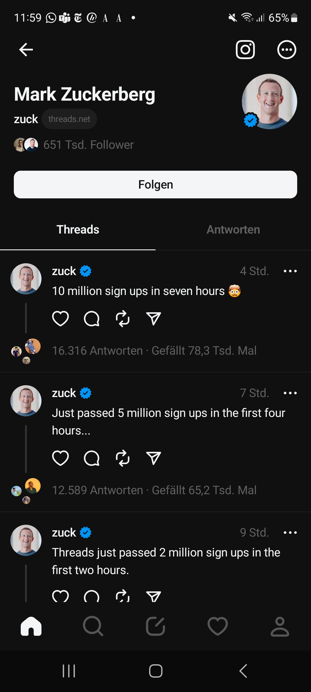The image size is (311, 692).
Task: Open the threads.net badge link
Action: coord(69,119)
